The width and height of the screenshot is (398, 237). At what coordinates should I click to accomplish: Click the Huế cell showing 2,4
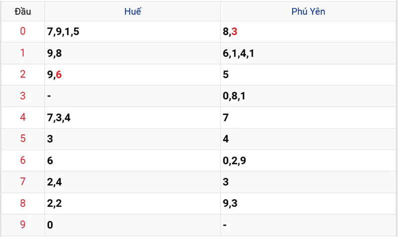[x=54, y=182]
